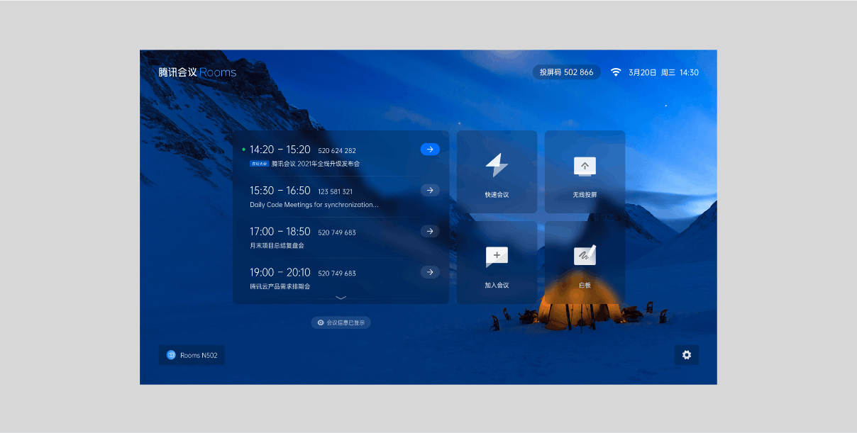Click the 腾讯会议 Rooms logo
This screenshot has height=433, width=857.
(x=197, y=72)
